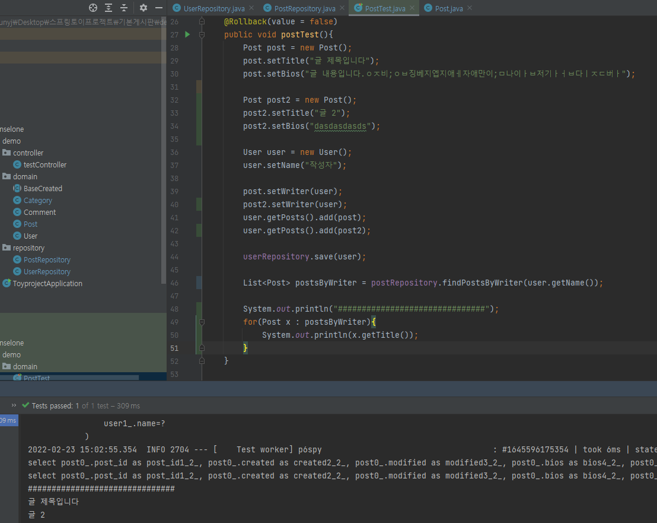This screenshot has width=657, height=523.
Task: Fold postTest method at line 27 gutter
Action: [202, 35]
